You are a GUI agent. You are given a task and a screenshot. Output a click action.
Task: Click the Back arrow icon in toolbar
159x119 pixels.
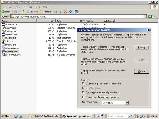3,12
